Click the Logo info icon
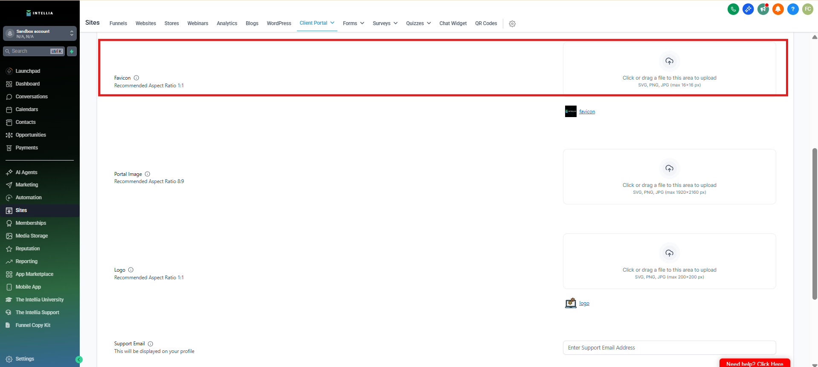Screen dimensions: 818x367 click(x=131, y=270)
